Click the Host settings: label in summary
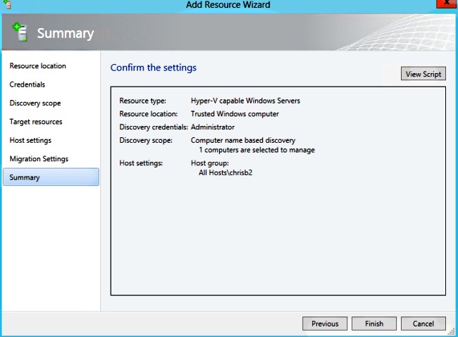The height and width of the screenshot is (337, 458). pos(141,163)
